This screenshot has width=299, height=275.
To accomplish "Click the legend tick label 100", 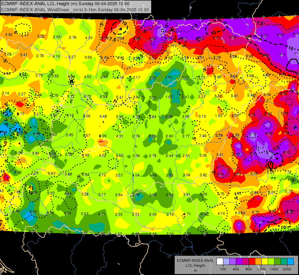I will click(x=223, y=269).
